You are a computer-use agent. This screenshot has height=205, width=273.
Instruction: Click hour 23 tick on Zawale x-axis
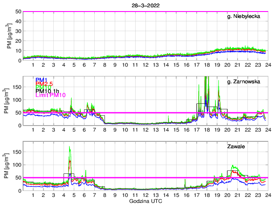[x=257, y=195]
